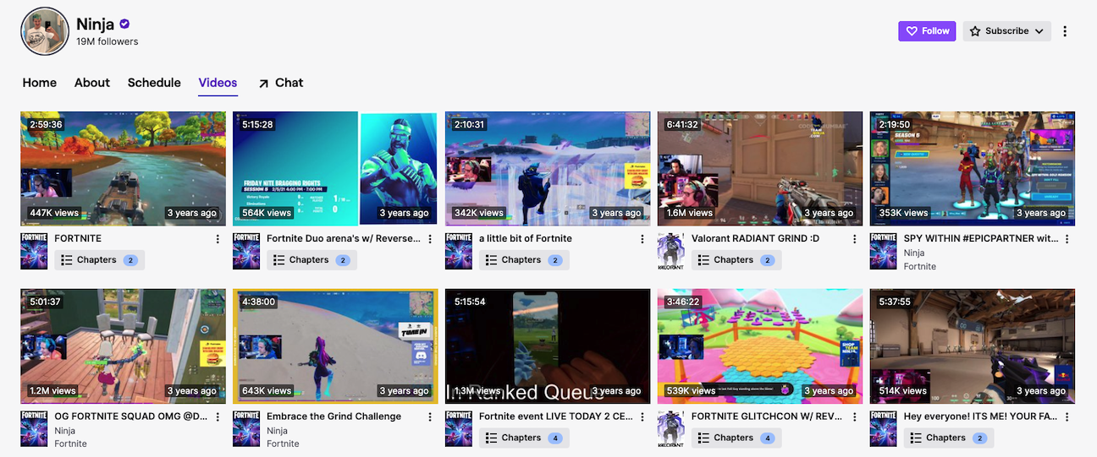1097x457 pixels.
Task: Open the FORTNITE video title
Action: pos(78,239)
